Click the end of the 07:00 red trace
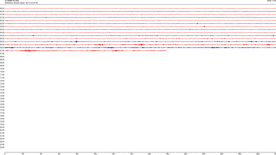Viewport: 276px width, 155px height. [x=166, y=51]
